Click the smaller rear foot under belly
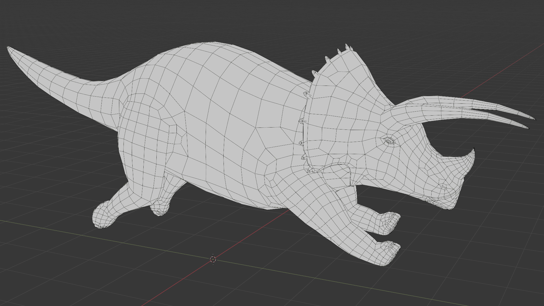This screenshot has height=306, width=544. [x=160, y=209]
